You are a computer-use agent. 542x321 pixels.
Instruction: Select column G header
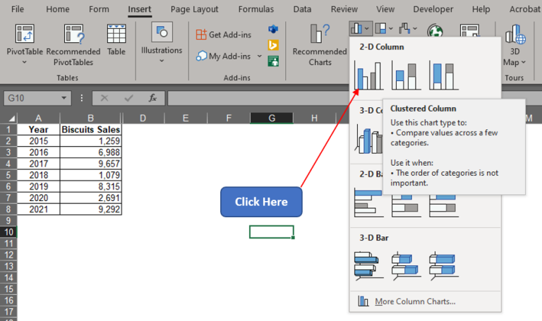point(272,119)
